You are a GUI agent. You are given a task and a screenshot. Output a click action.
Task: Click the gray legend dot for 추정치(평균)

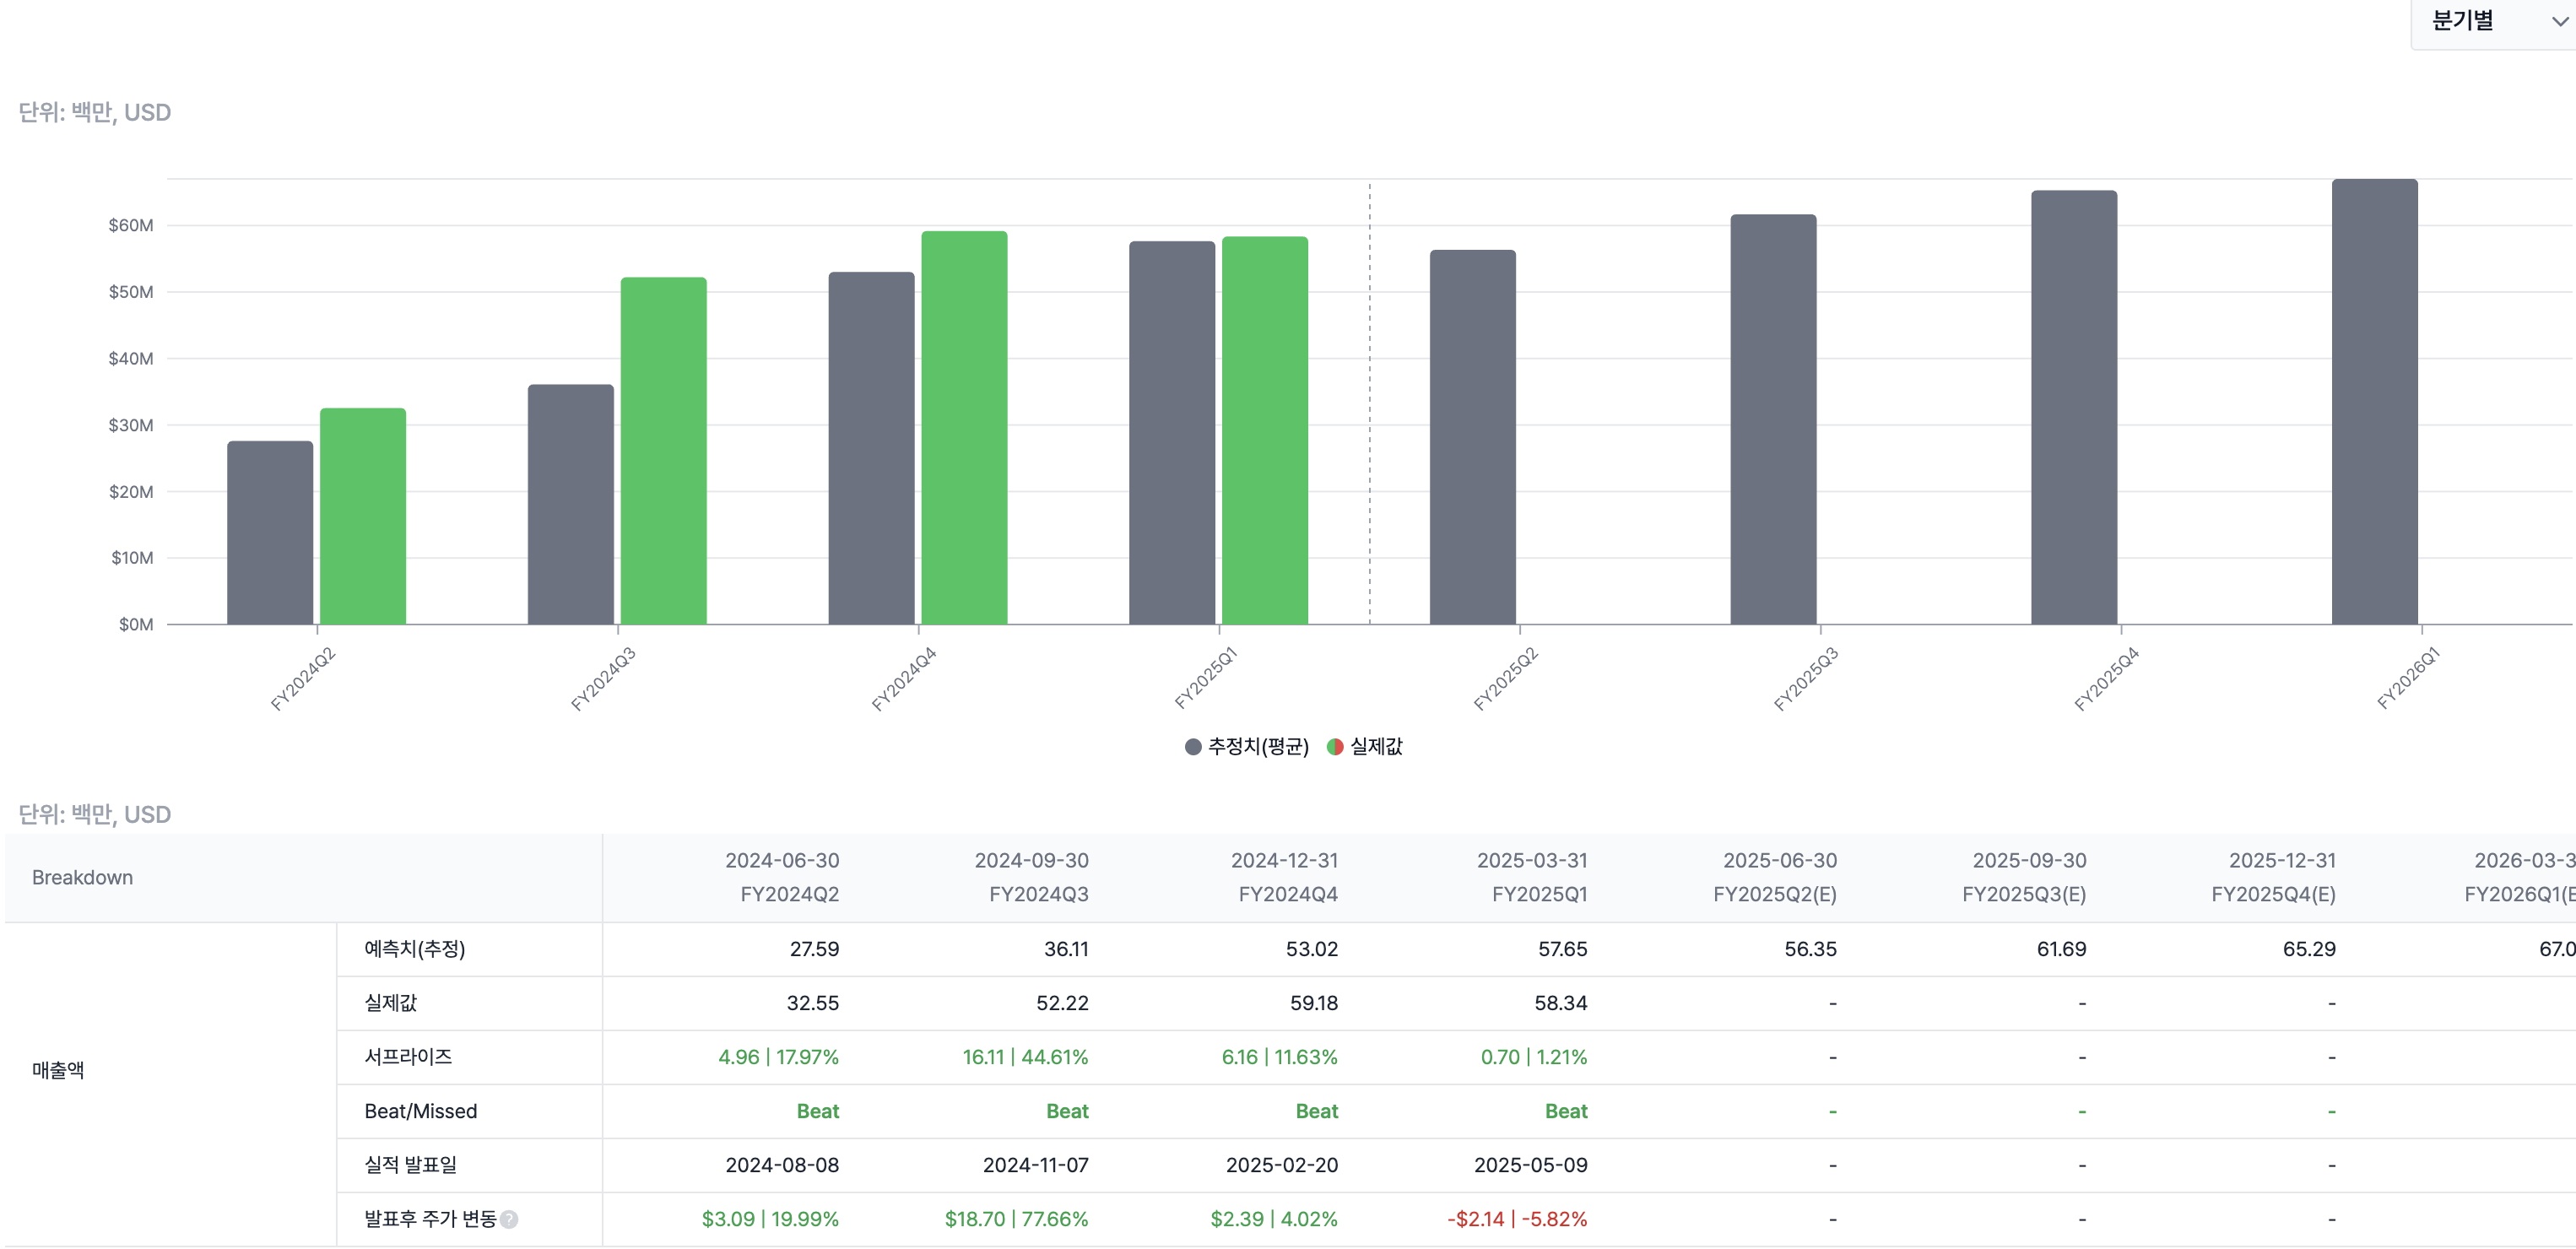1193,747
